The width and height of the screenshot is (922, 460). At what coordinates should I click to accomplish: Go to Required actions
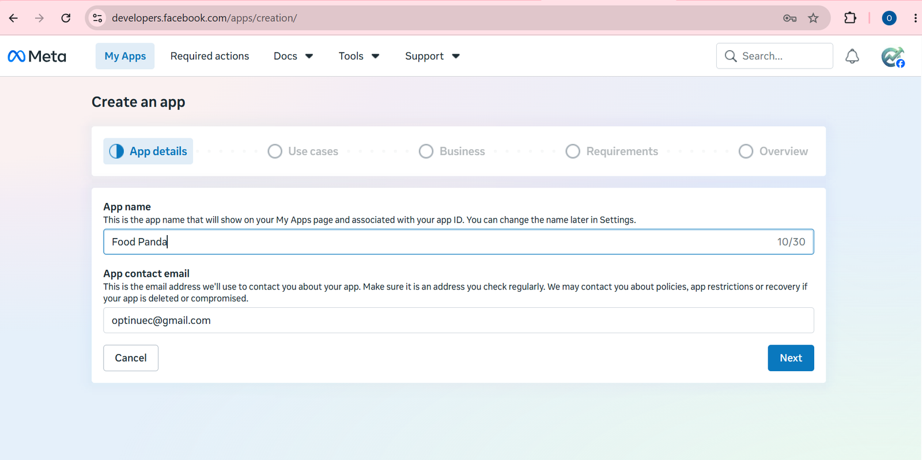tap(210, 56)
